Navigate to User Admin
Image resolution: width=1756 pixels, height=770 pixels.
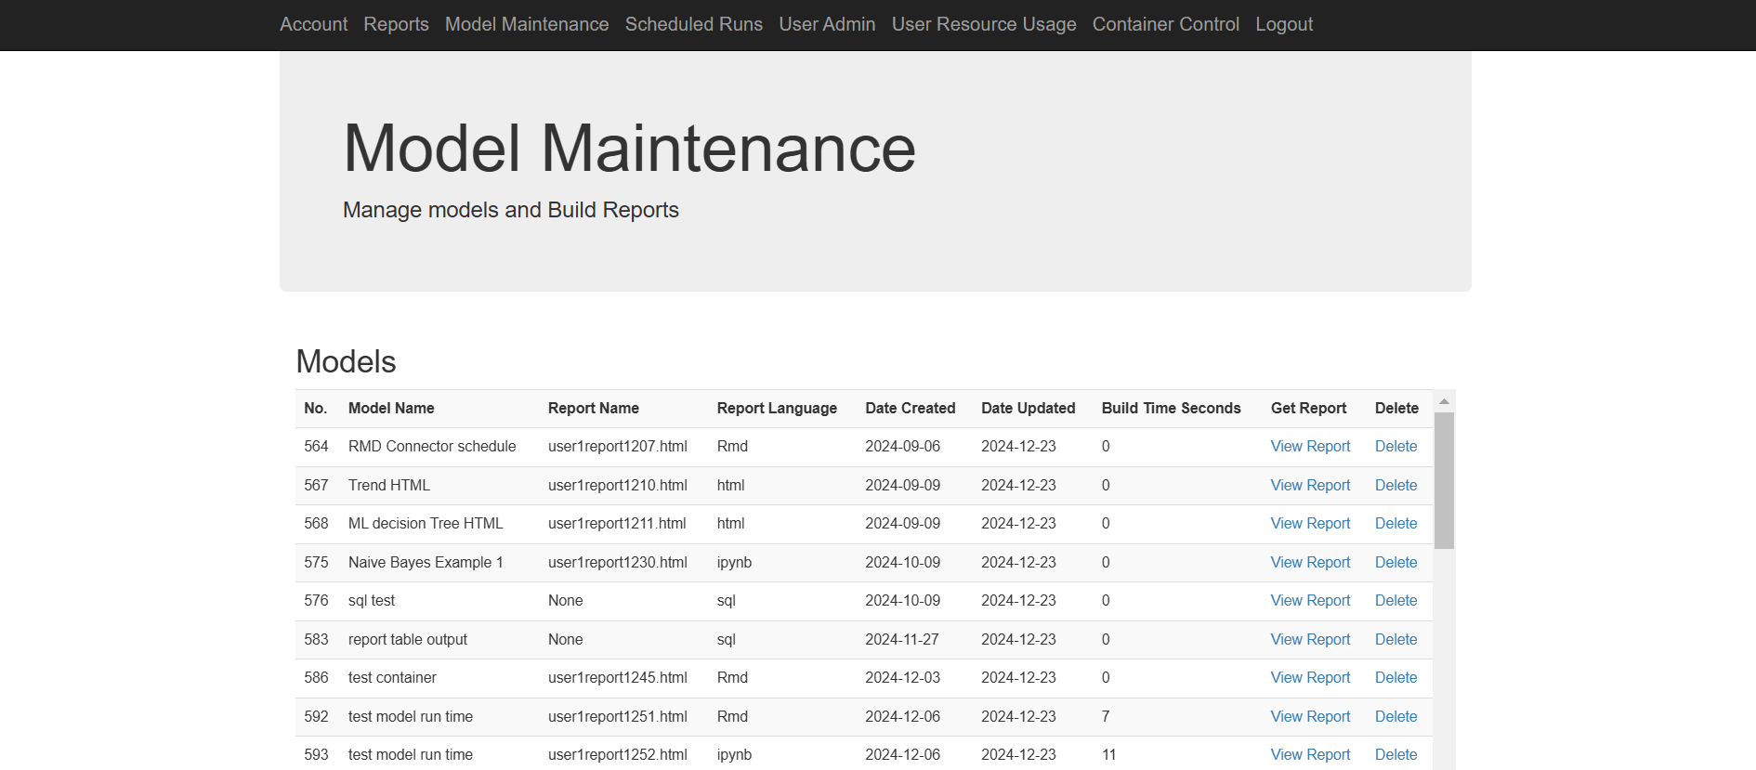pos(827,24)
